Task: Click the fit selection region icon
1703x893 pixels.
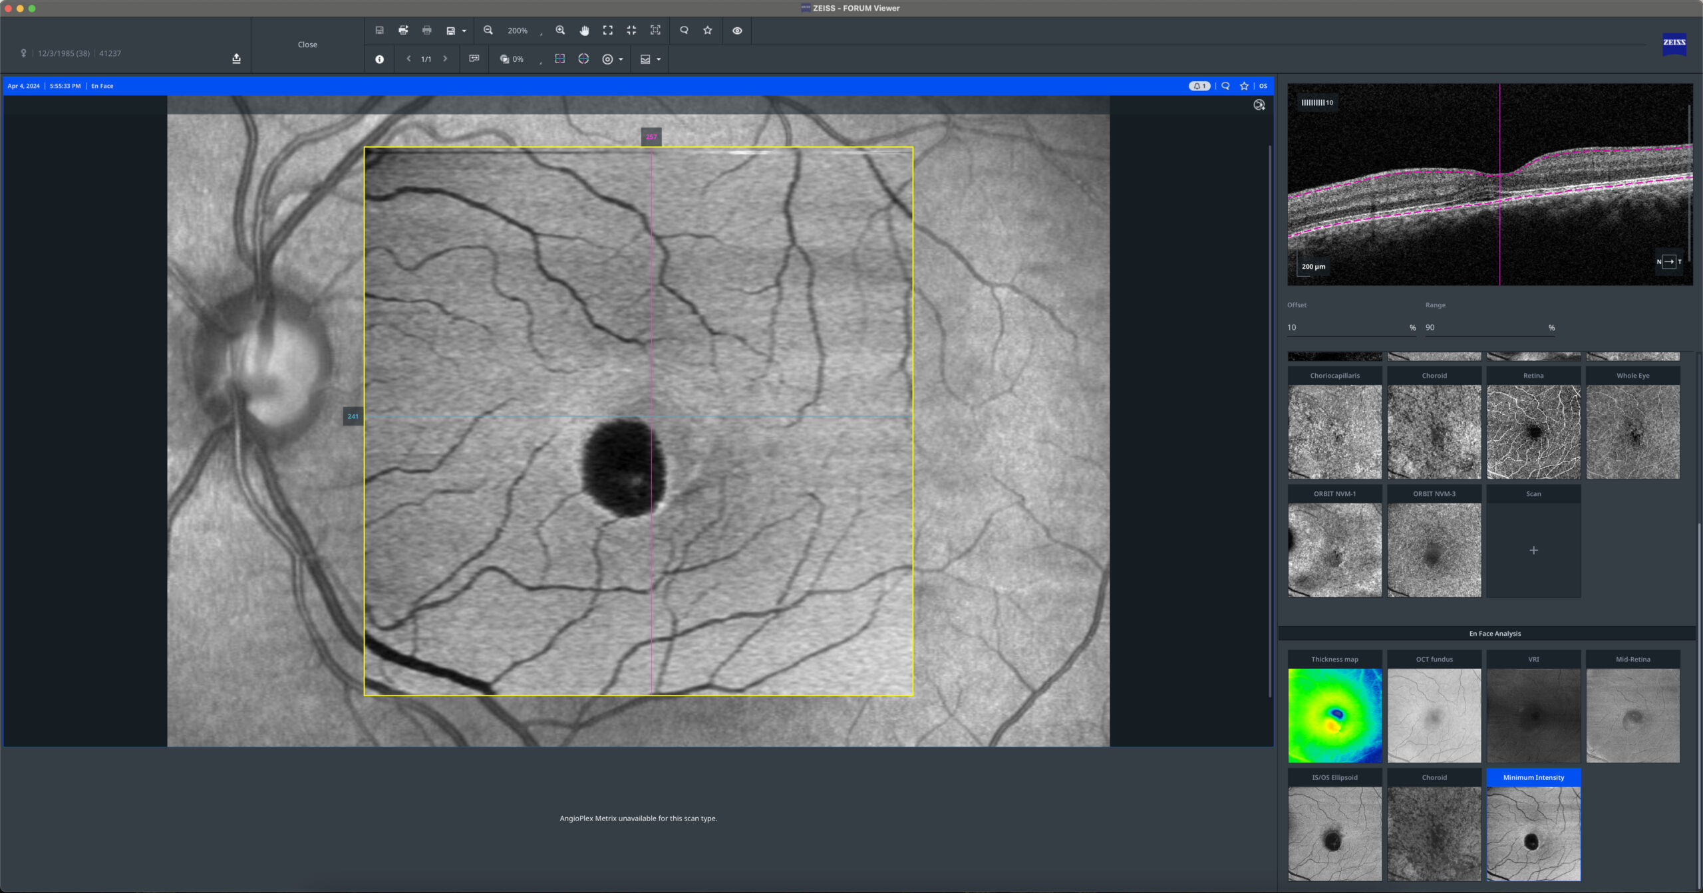Action: point(655,31)
